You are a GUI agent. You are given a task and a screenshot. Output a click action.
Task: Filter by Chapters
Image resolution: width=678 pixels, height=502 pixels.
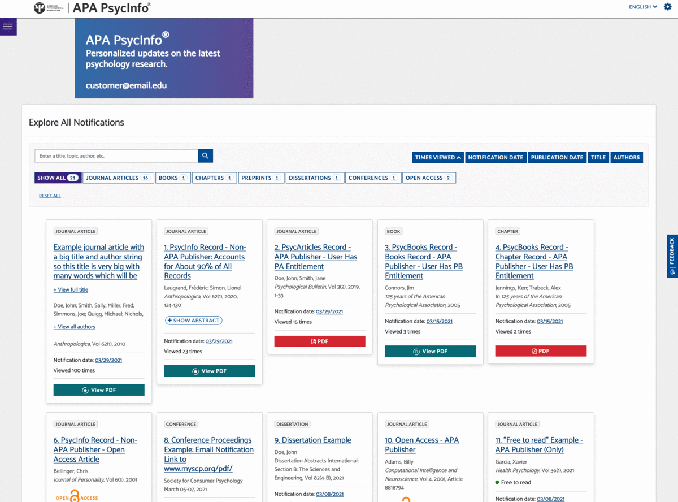[x=214, y=178]
